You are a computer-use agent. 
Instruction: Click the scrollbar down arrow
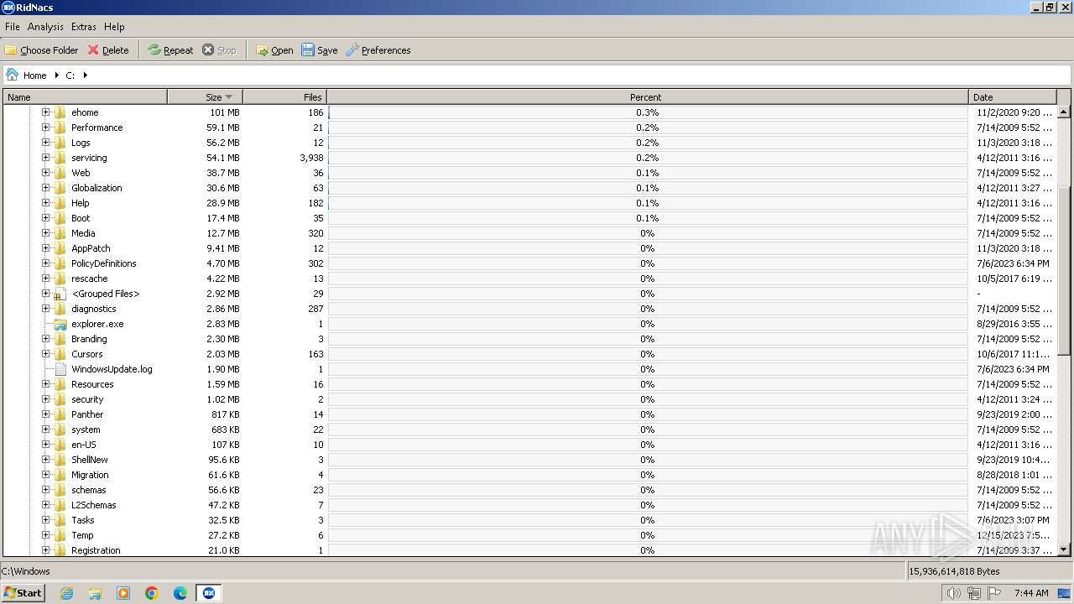pyautogui.click(x=1064, y=549)
